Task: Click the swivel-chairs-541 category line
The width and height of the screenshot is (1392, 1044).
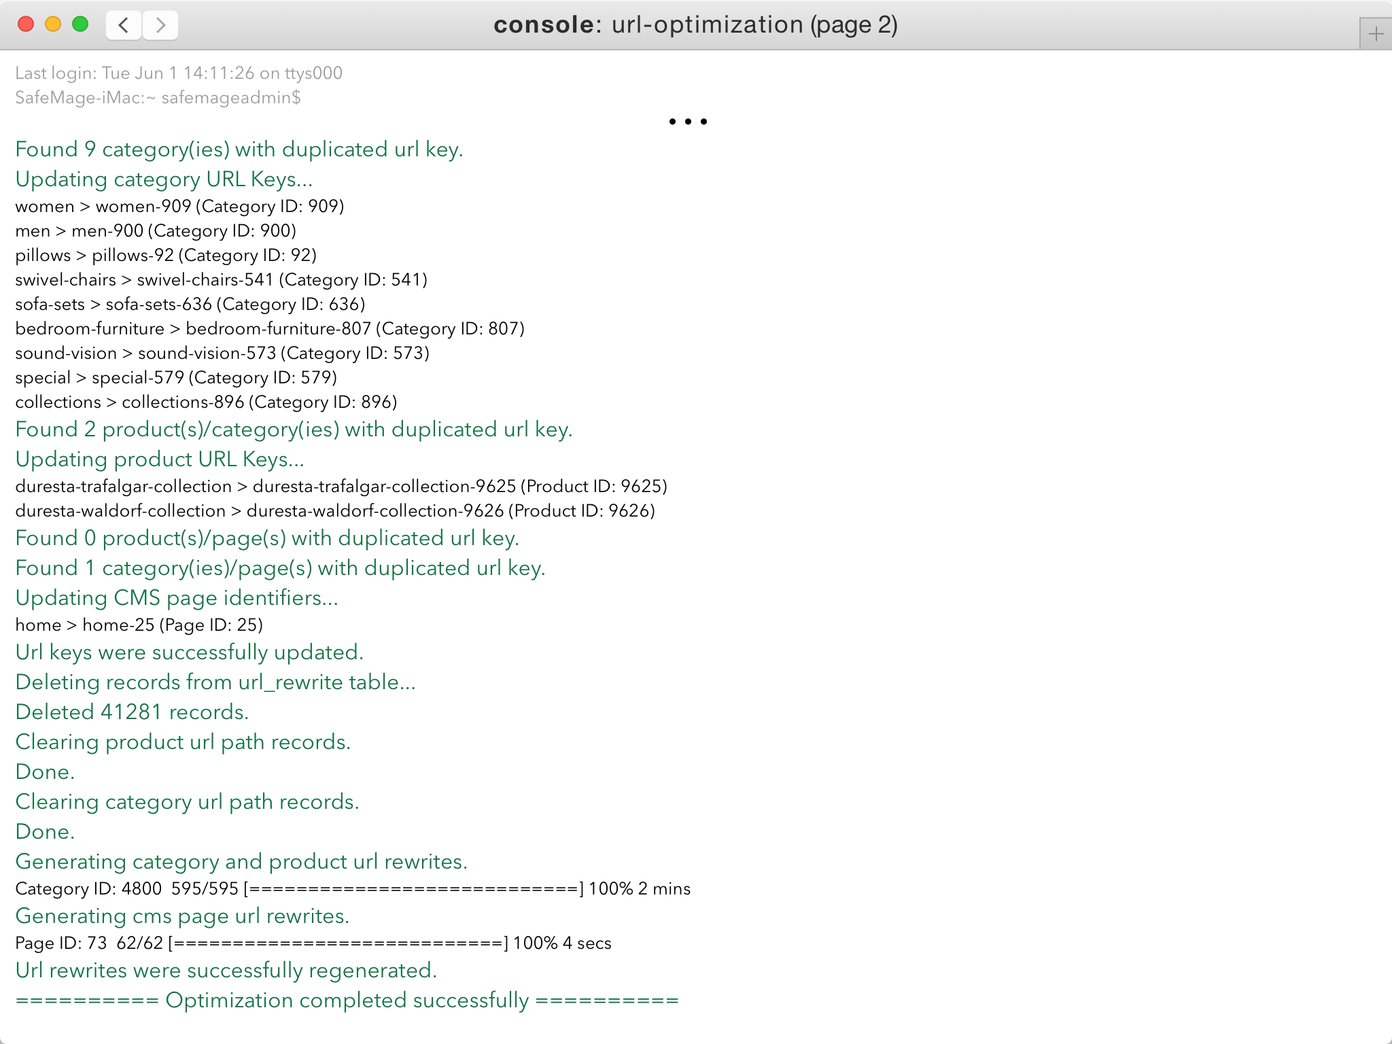Action: [x=221, y=280]
